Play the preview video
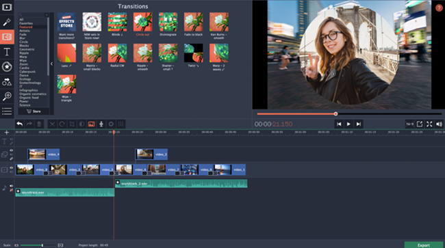 coord(348,124)
